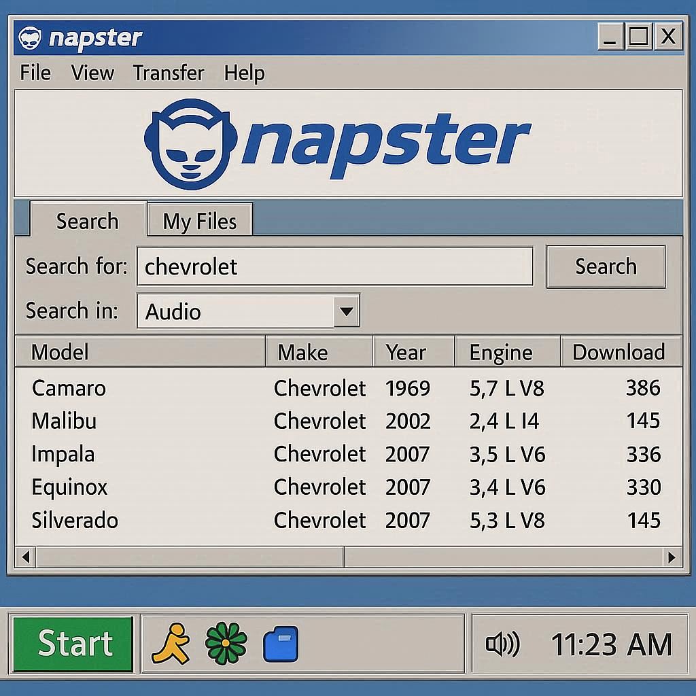Open the ICQ green flower taskbar icon
Viewport: 696px width, 696px height.
226,644
